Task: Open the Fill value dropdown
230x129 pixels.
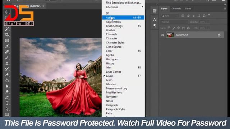Action: pos(208,28)
